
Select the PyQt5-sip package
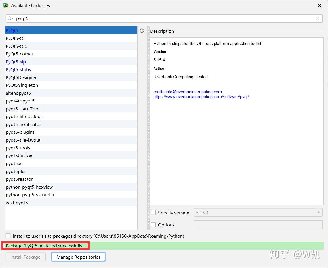pyautogui.click(x=71, y=62)
